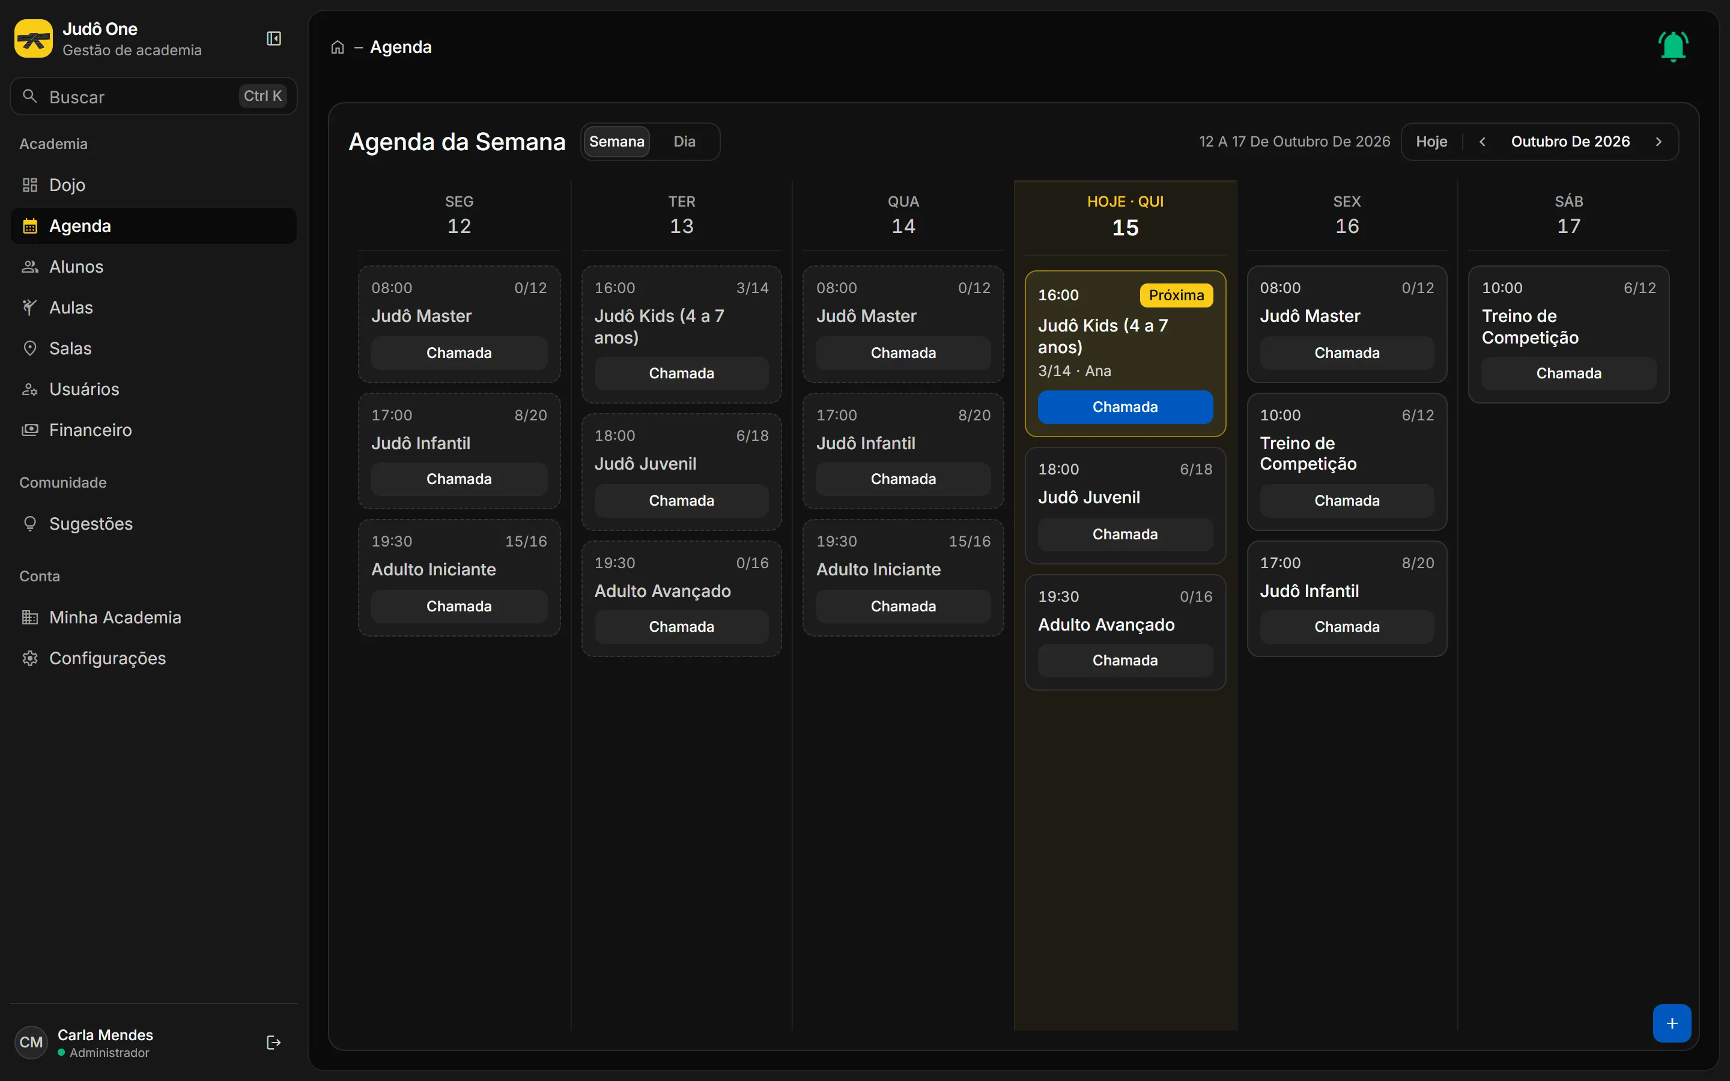Open Minha Academia page
The height and width of the screenshot is (1081, 1730).
pos(154,617)
